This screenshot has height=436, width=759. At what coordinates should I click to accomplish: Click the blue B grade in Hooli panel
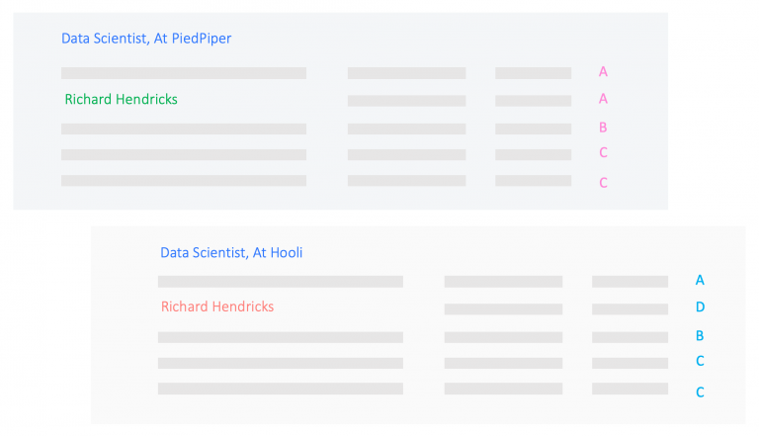click(x=700, y=335)
